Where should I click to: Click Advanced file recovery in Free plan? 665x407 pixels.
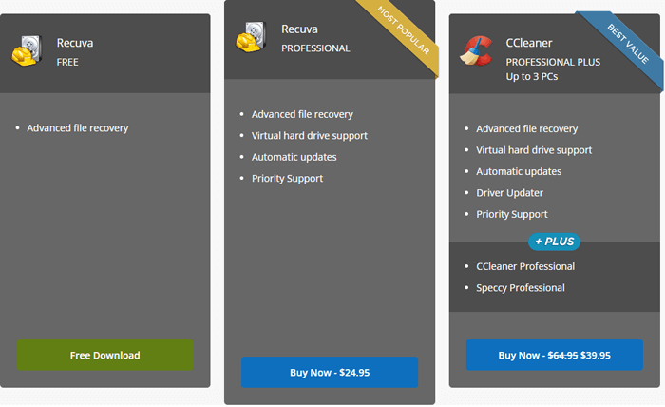tap(78, 128)
